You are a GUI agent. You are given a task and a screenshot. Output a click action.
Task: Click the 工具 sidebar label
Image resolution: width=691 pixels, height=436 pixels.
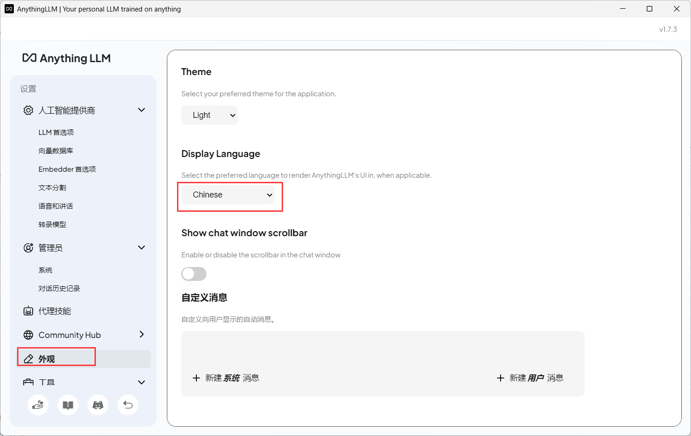tap(47, 382)
